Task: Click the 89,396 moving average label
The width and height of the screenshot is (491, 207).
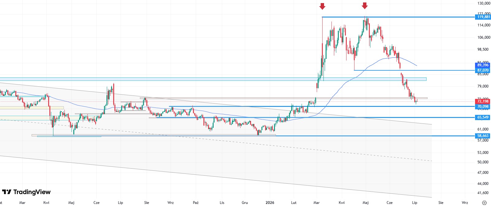Action: [x=483, y=65]
